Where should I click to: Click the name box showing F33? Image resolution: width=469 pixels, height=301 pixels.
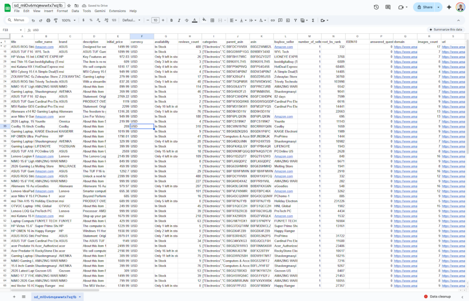coord(12,30)
